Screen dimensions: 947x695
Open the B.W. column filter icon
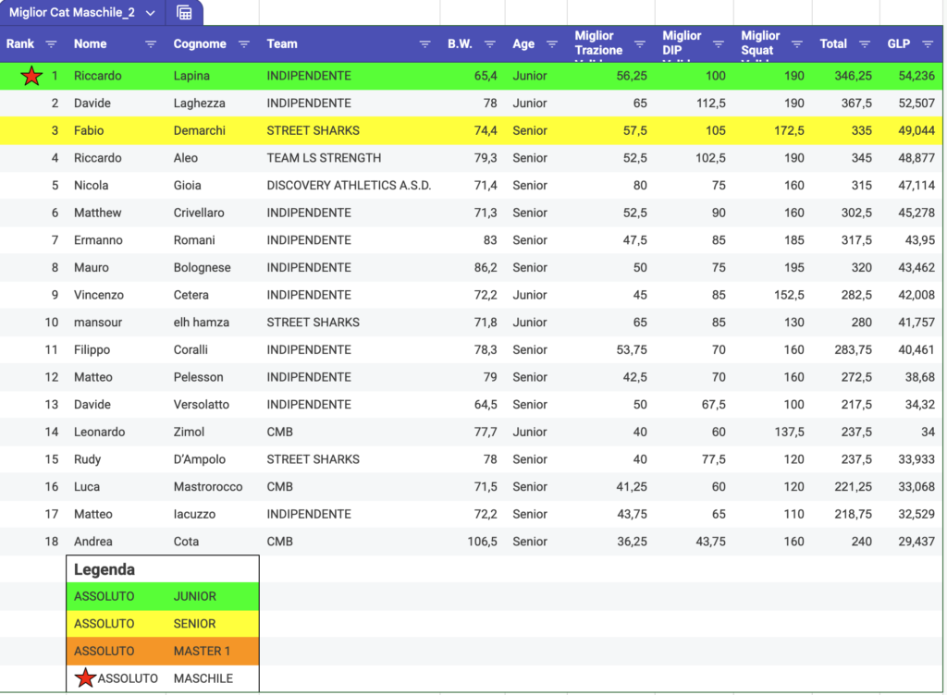(490, 44)
